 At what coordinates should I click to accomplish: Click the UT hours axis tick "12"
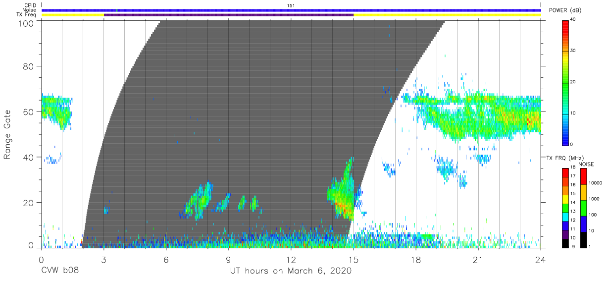pyautogui.click(x=291, y=259)
